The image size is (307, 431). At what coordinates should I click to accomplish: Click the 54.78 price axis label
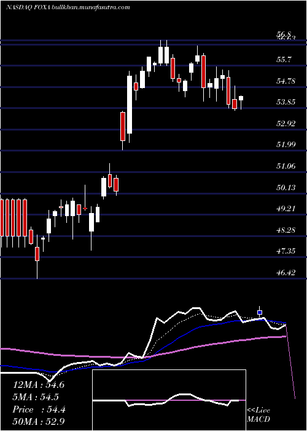(286, 81)
